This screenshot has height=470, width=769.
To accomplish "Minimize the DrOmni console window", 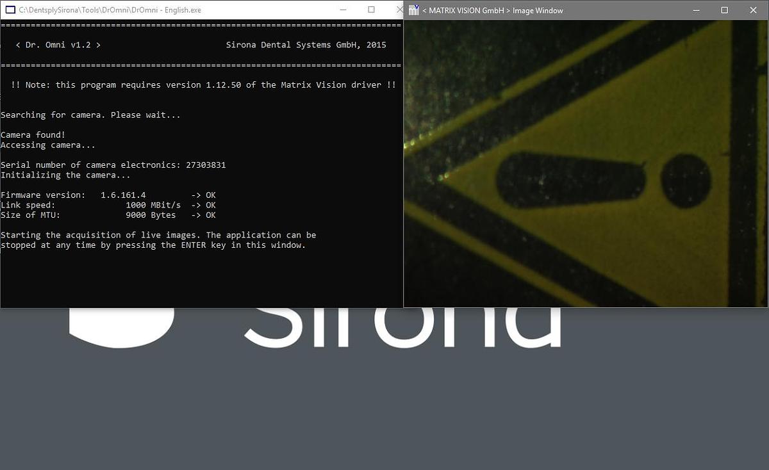I will tap(343, 10).
